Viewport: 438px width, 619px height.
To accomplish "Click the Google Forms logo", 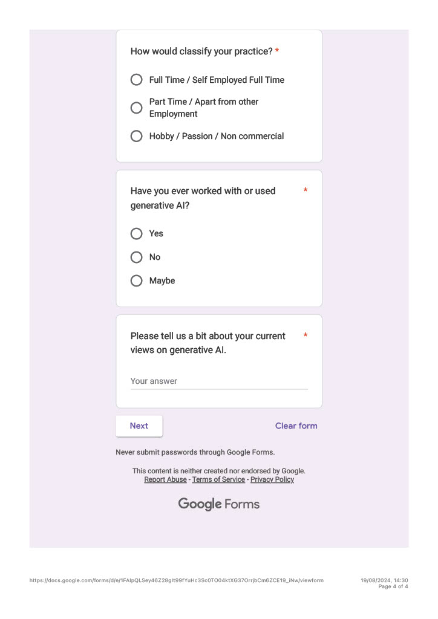I will (x=219, y=504).
